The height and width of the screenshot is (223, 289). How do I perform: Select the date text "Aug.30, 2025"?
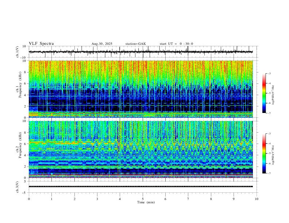[x=102, y=44]
